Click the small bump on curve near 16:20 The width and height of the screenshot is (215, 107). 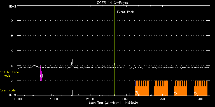coord(34,66)
